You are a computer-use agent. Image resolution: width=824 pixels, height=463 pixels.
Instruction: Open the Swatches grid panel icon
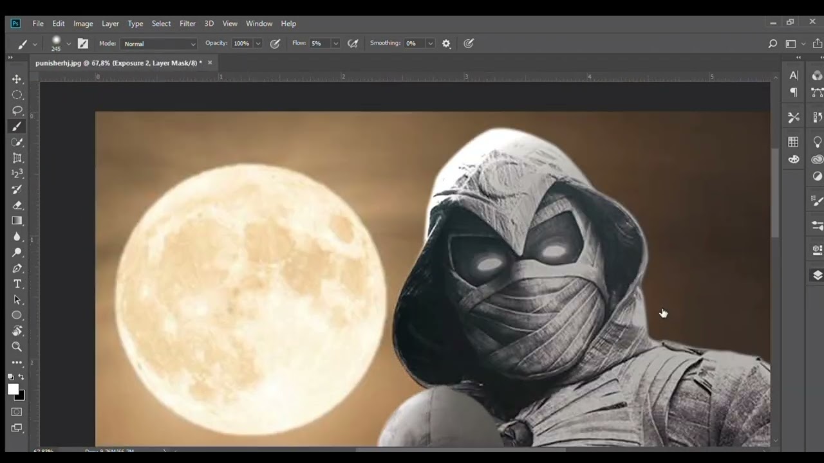coord(794,142)
